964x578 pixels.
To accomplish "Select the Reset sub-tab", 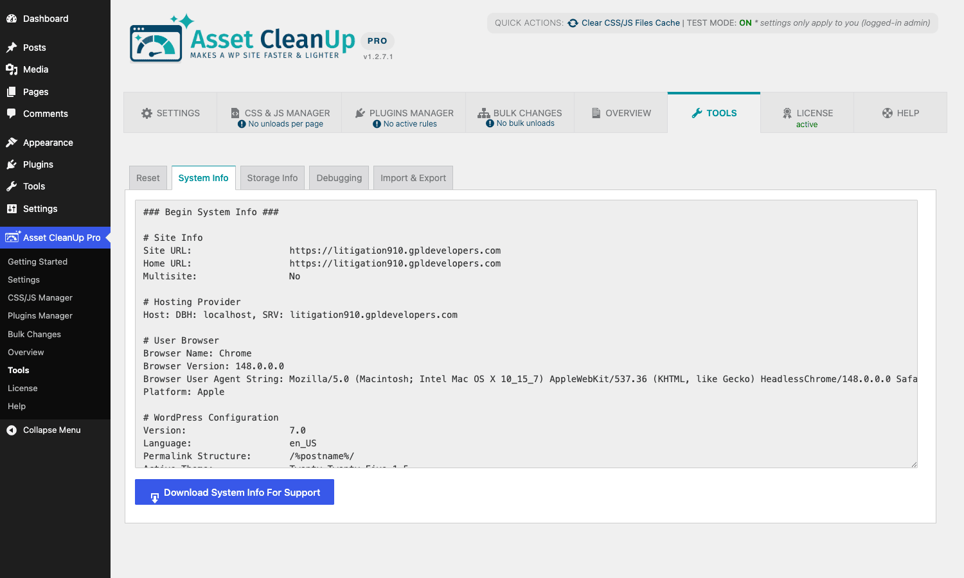I will tap(148, 178).
